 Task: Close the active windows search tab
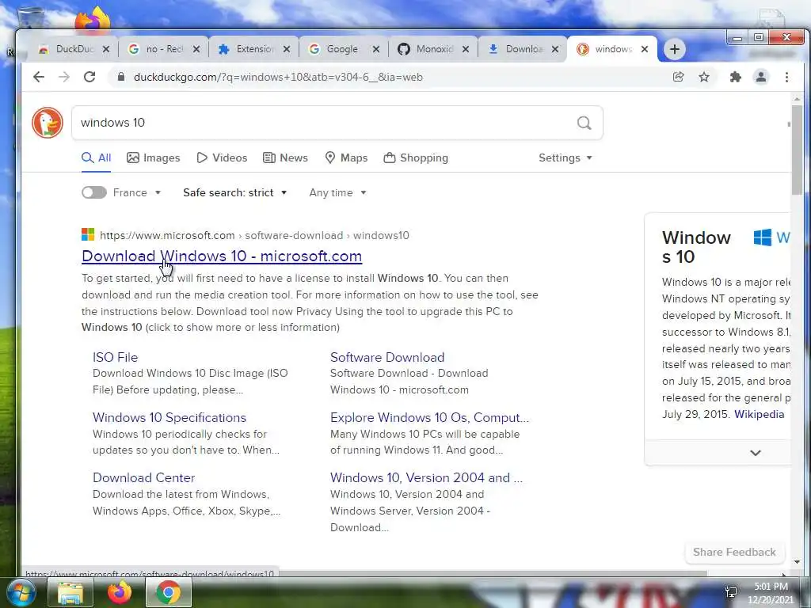pyautogui.click(x=645, y=49)
